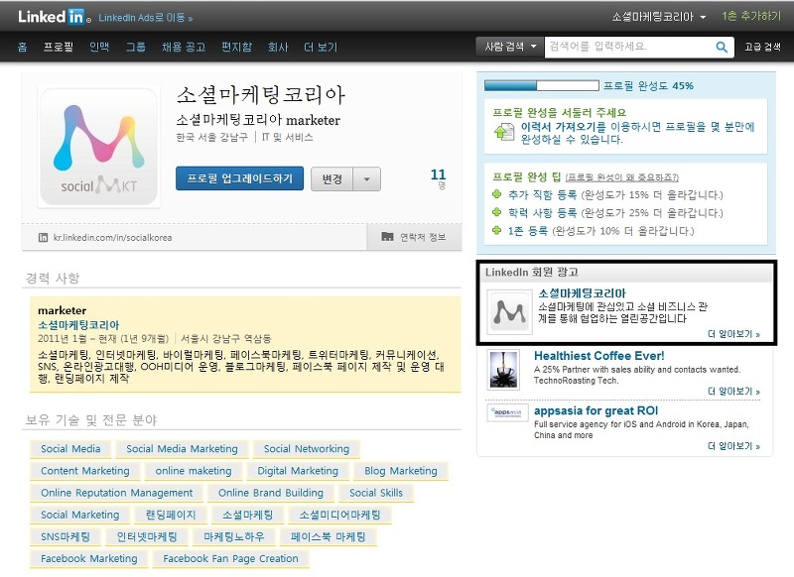This screenshot has height=577, width=794.
Task: Click the LinkedIn icon beside profile URL
Action: 43,238
